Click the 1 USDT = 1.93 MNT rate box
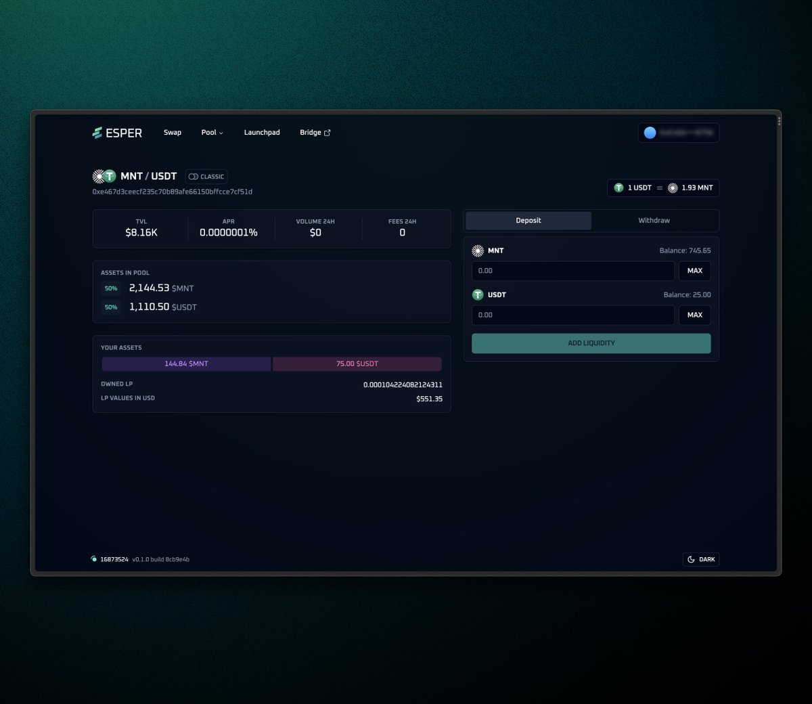This screenshot has height=704, width=812. coord(663,188)
